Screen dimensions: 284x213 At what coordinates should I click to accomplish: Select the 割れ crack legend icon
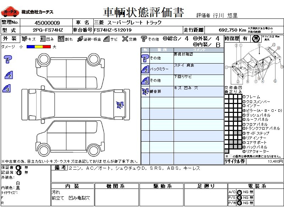[x=61, y=39]
